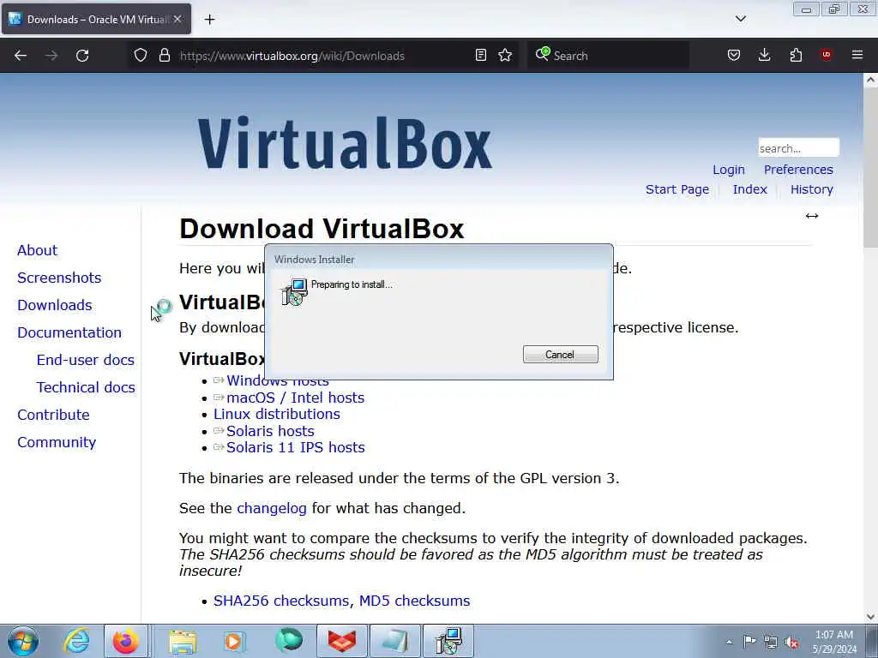
Task: Click the page scrollbar down arrow
Action: point(870,617)
